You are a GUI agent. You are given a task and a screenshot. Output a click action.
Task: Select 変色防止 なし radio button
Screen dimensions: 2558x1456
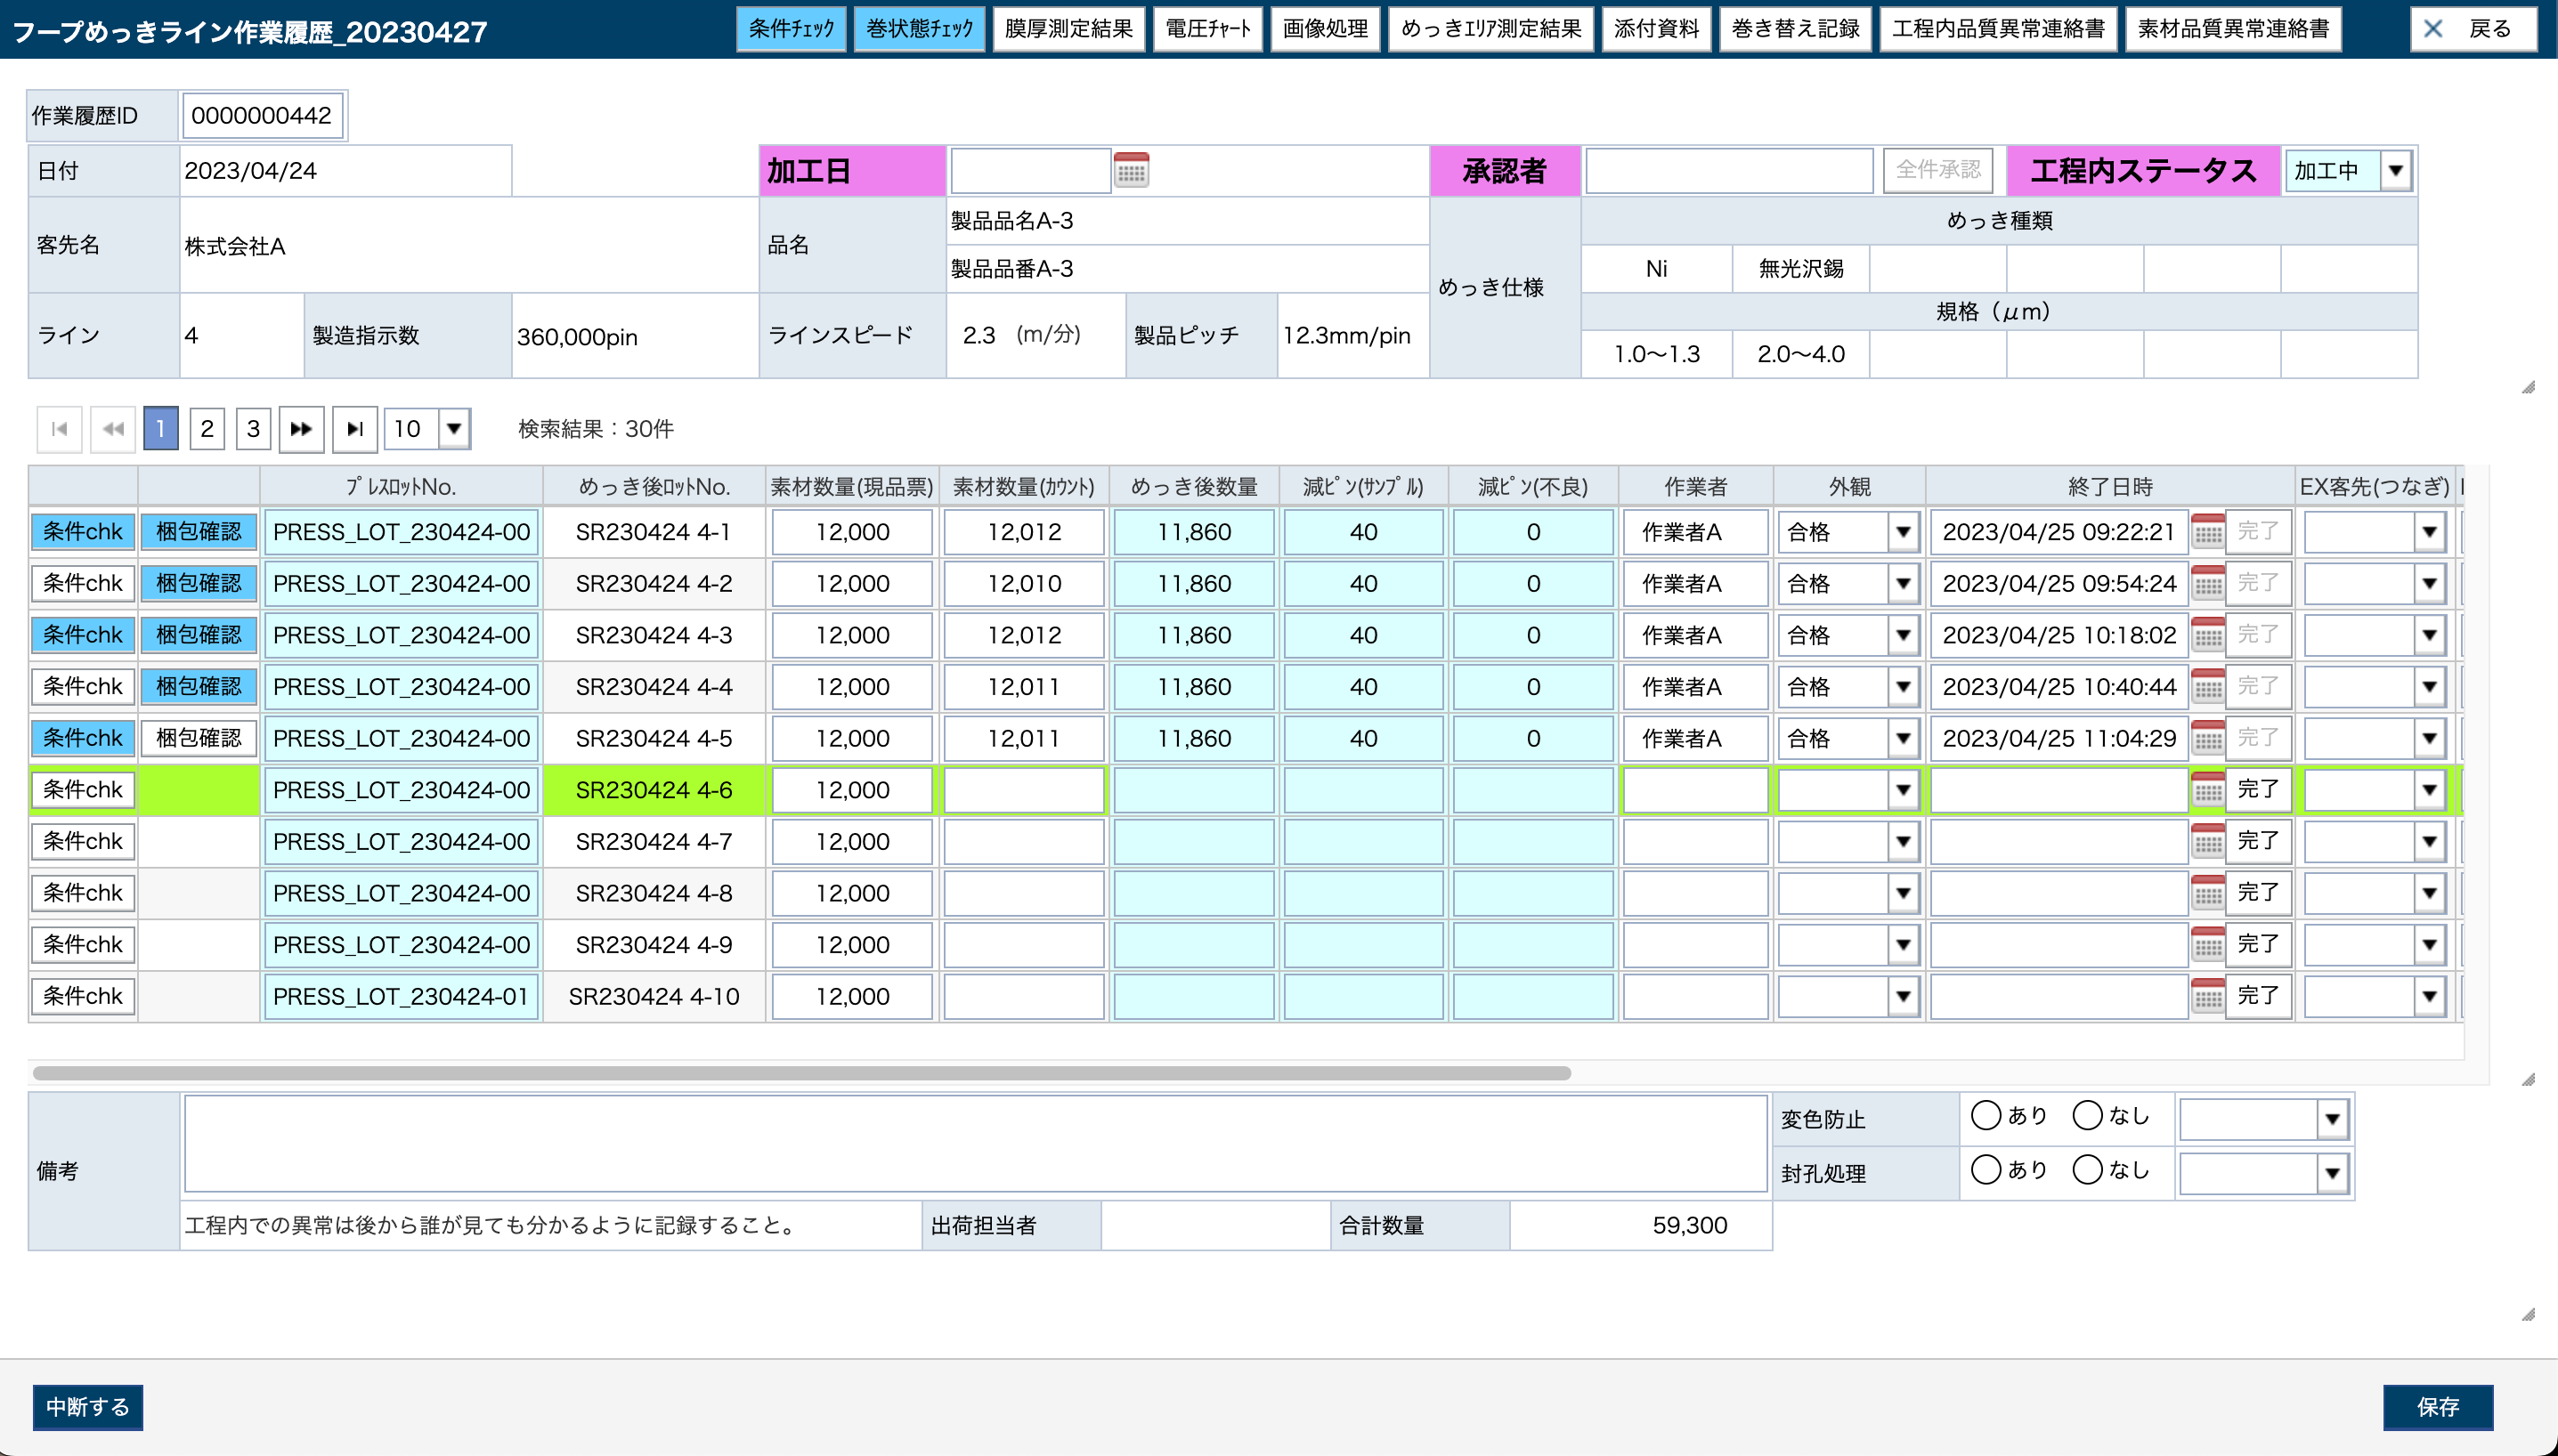tap(2087, 1115)
